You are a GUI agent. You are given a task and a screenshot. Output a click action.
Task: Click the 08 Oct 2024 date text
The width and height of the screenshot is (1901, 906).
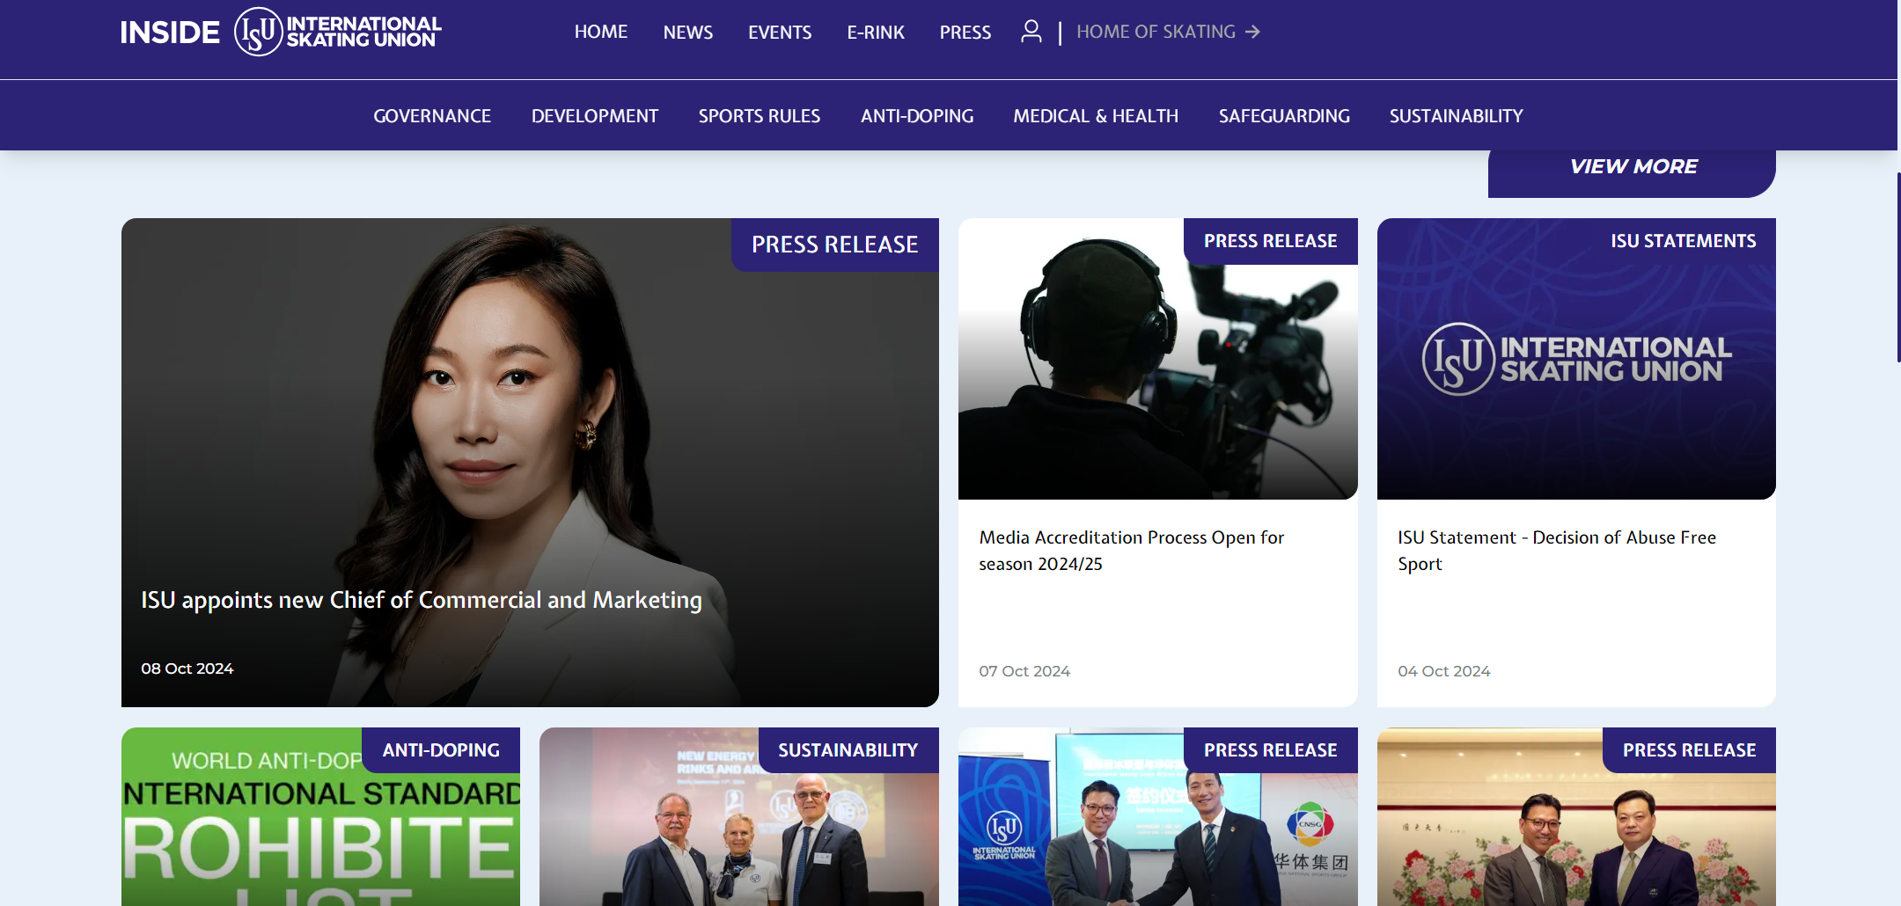187,669
